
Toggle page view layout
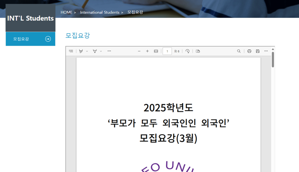point(198,51)
